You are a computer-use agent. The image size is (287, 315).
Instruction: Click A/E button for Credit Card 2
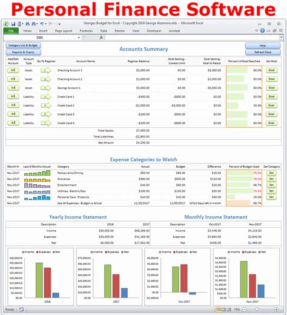pos(13,105)
